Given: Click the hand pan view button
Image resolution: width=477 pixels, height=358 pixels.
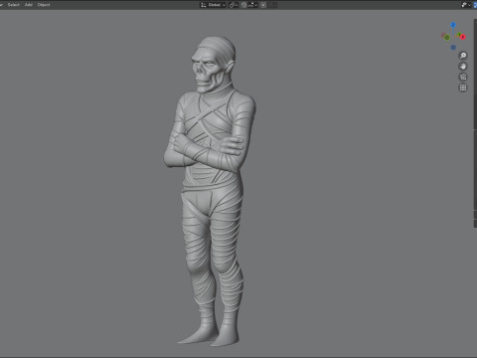Looking at the screenshot, I should (463, 67).
